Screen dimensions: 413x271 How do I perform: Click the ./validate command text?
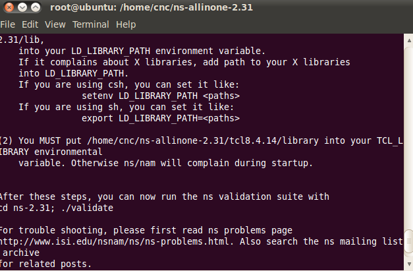pos(87,208)
